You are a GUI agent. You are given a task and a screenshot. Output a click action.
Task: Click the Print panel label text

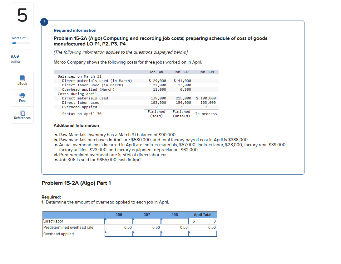tap(22, 100)
